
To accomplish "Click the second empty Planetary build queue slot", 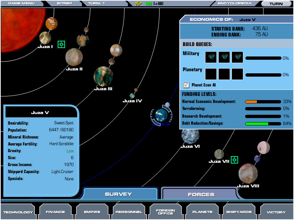I will pyautogui.click(x=224, y=74).
